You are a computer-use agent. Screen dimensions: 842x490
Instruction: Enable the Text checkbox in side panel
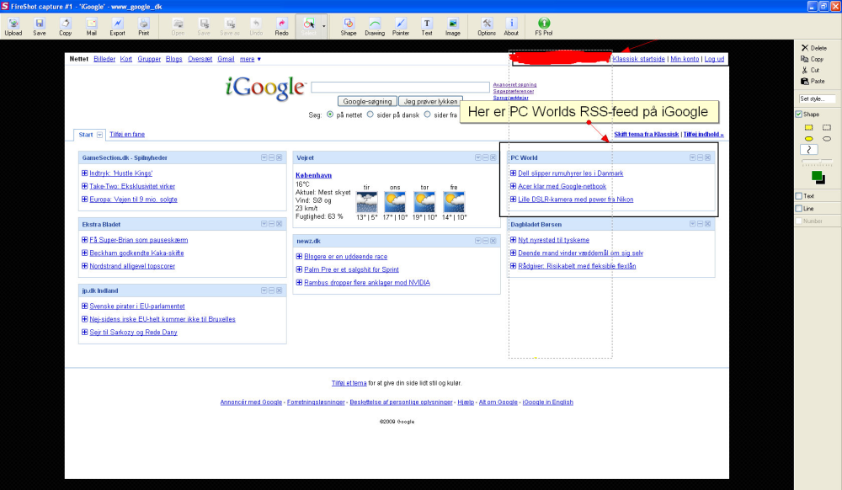799,196
